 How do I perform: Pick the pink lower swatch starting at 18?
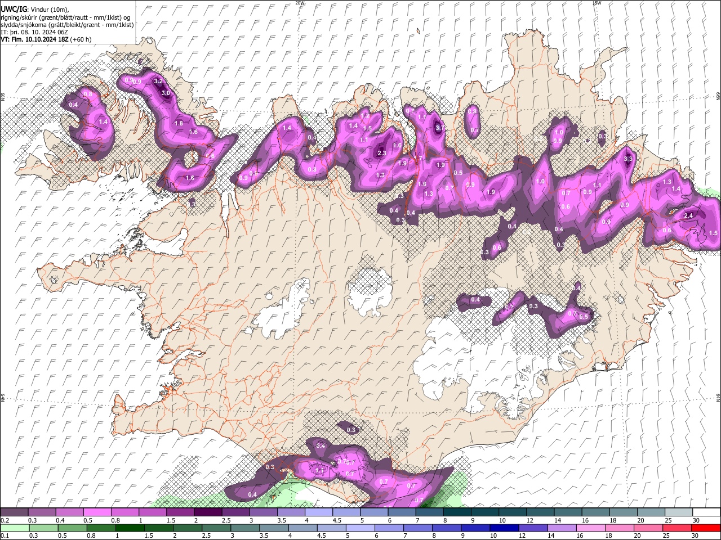(x=621, y=528)
